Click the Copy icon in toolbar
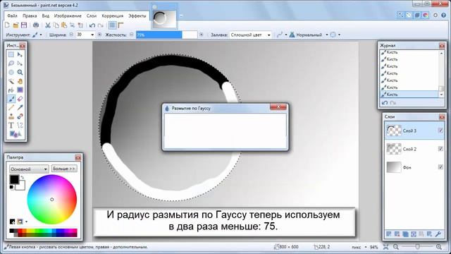Screen dimensions: 451x254 56,25
